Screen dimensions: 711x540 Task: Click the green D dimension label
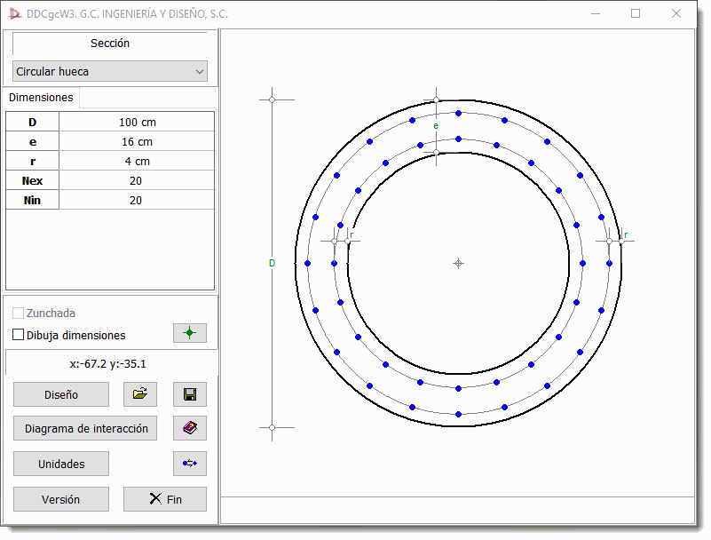[x=273, y=263]
